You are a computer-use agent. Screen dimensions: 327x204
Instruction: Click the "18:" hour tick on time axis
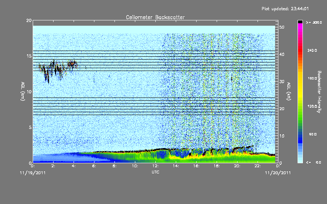217,166
